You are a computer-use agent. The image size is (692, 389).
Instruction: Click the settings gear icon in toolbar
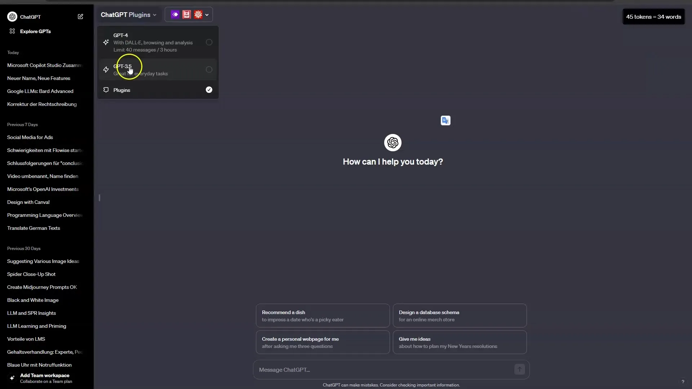click(198, 15)
